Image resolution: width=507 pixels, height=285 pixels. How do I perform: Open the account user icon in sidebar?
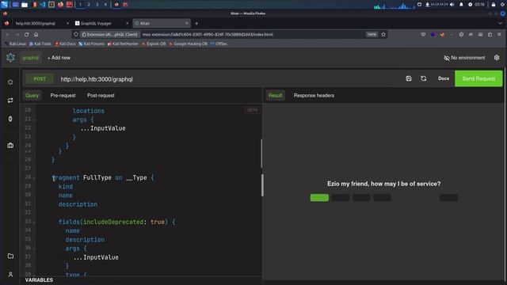[10, 275]
